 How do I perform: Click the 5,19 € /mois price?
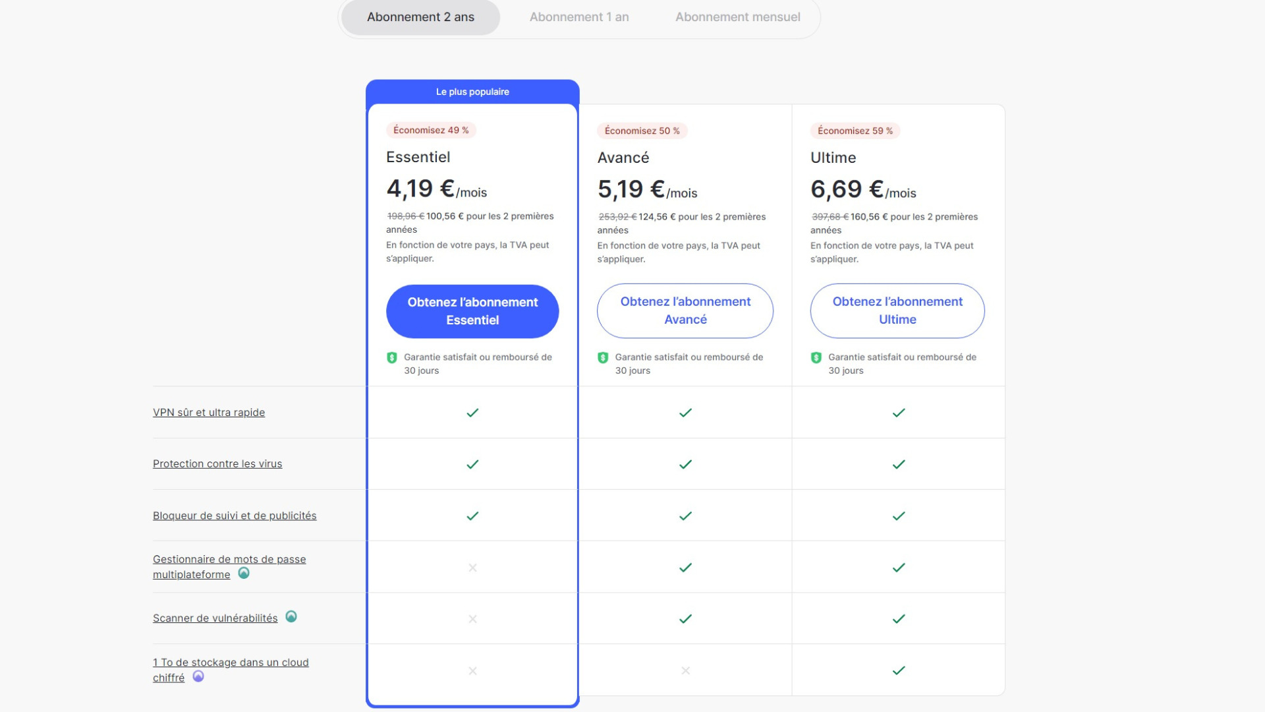(647, 189)
